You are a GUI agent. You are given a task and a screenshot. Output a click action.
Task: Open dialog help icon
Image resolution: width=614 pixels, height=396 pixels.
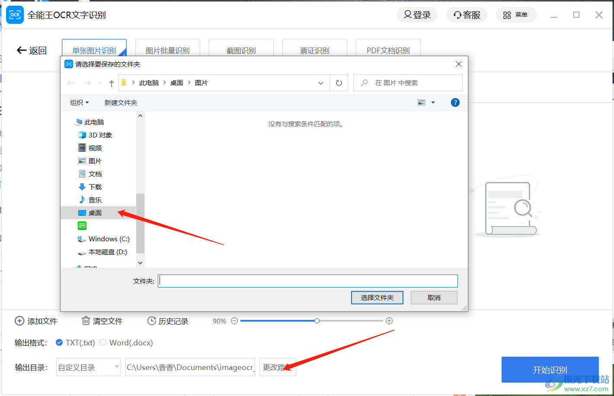[x=455, y=102]
